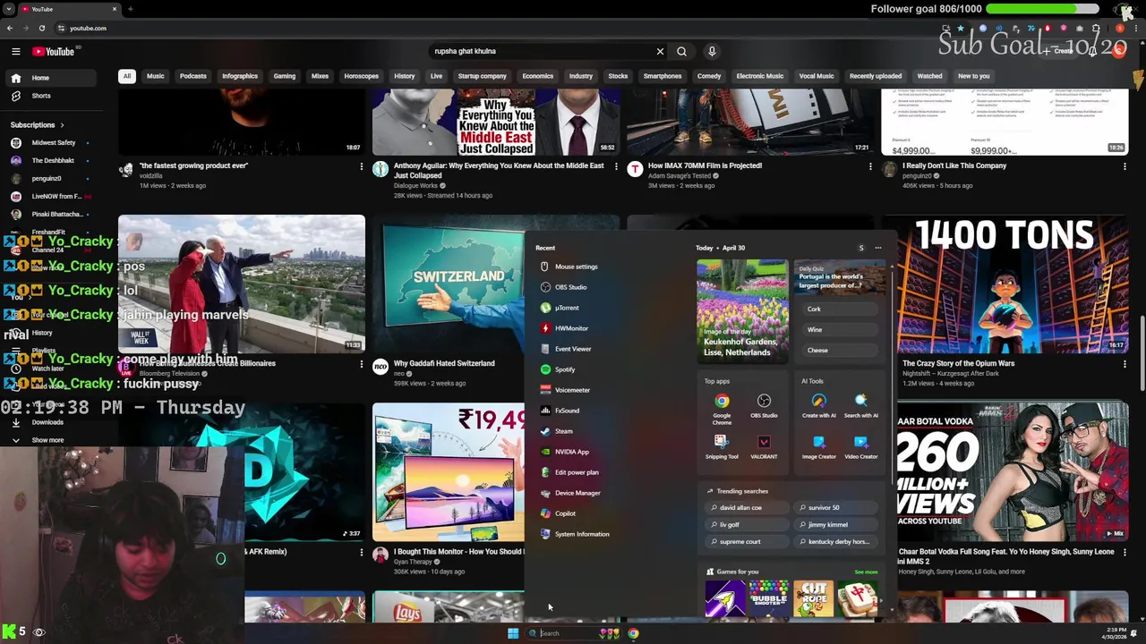This screenshot has width=1146, height=644.
Task: Open options for IMAX 70MM Film video
Action: click(x=870, y=166)
